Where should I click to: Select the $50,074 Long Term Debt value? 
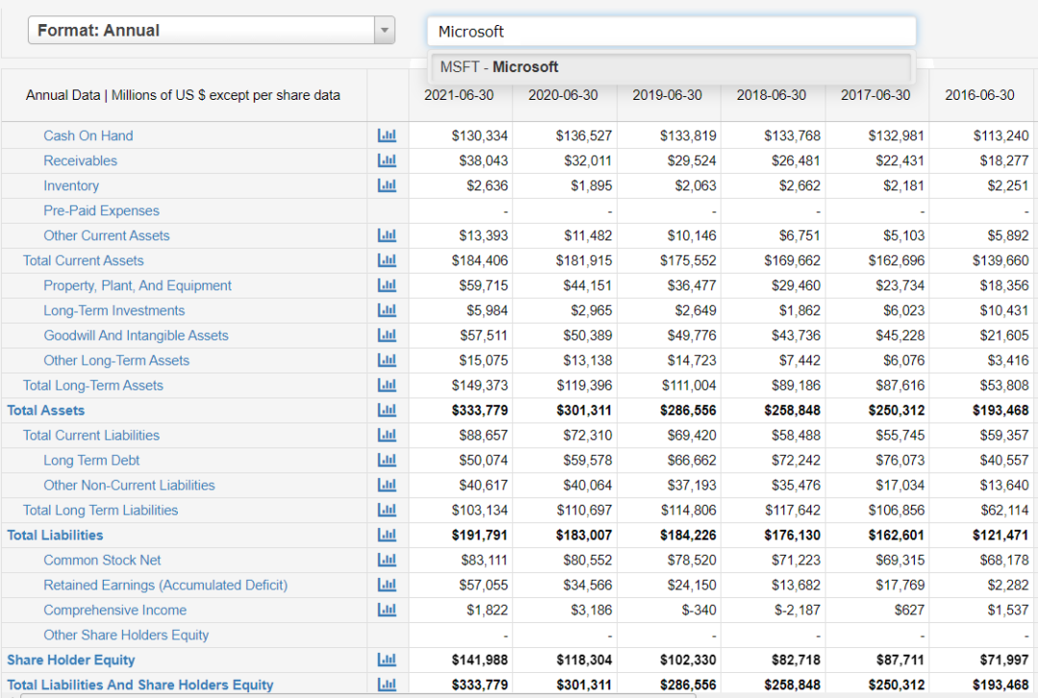(x=483, y=461)
